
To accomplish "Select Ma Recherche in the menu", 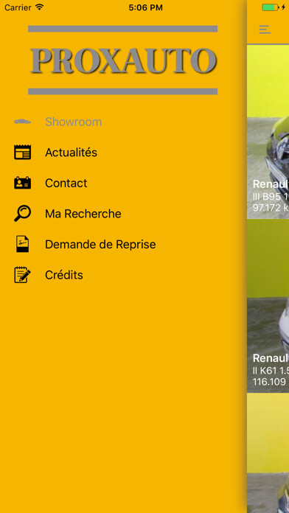I will [123, 214].
